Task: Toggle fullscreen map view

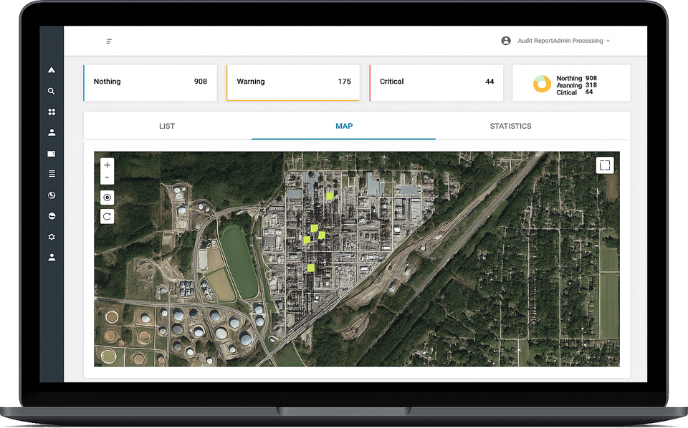Action: coord(605,165)
